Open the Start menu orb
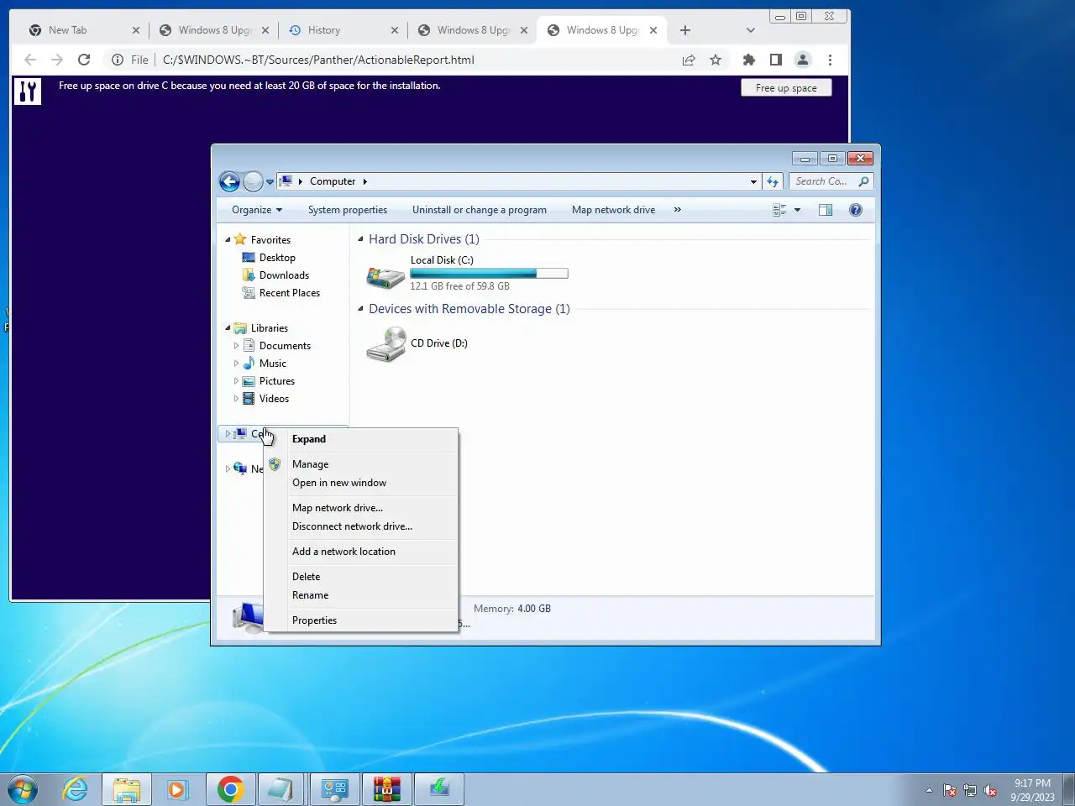This screenshot has height=806, width=1075. [23, 789]
